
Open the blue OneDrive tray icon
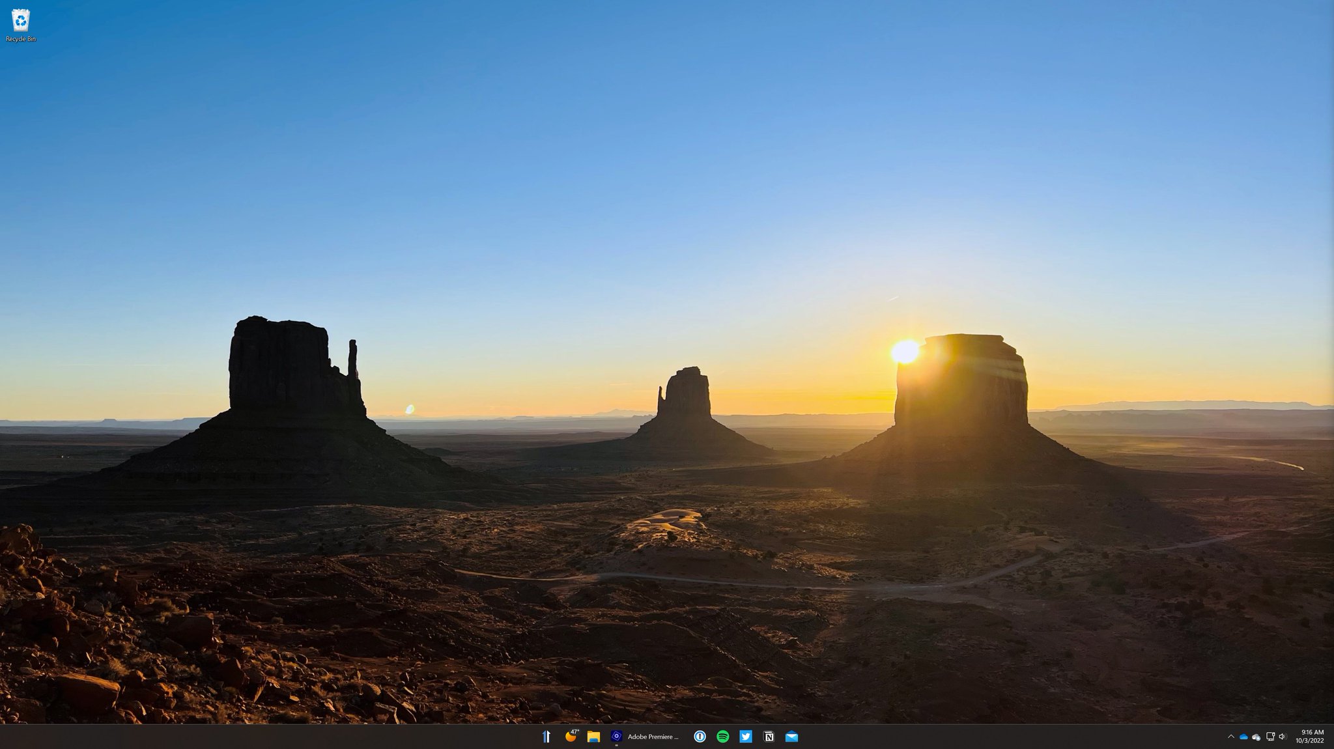click(1243, 737)
